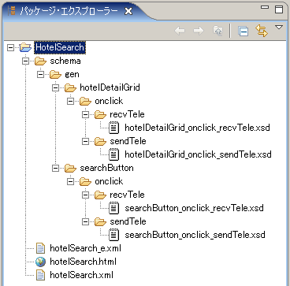Screen dimensions: 290x286
Task: Select searchButton_onclick_sendTele.xsd file
Action: tap(195, 235)
